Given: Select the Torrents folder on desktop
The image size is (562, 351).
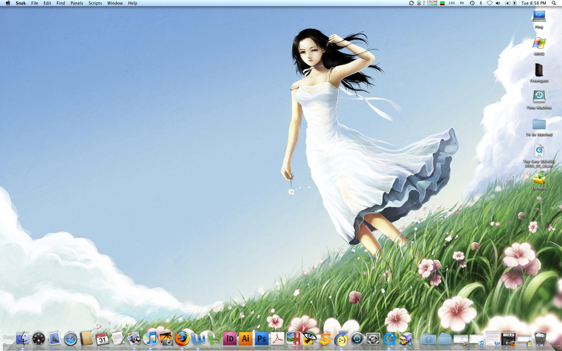Looking at the screenshot, I should (x=539, y=181).
